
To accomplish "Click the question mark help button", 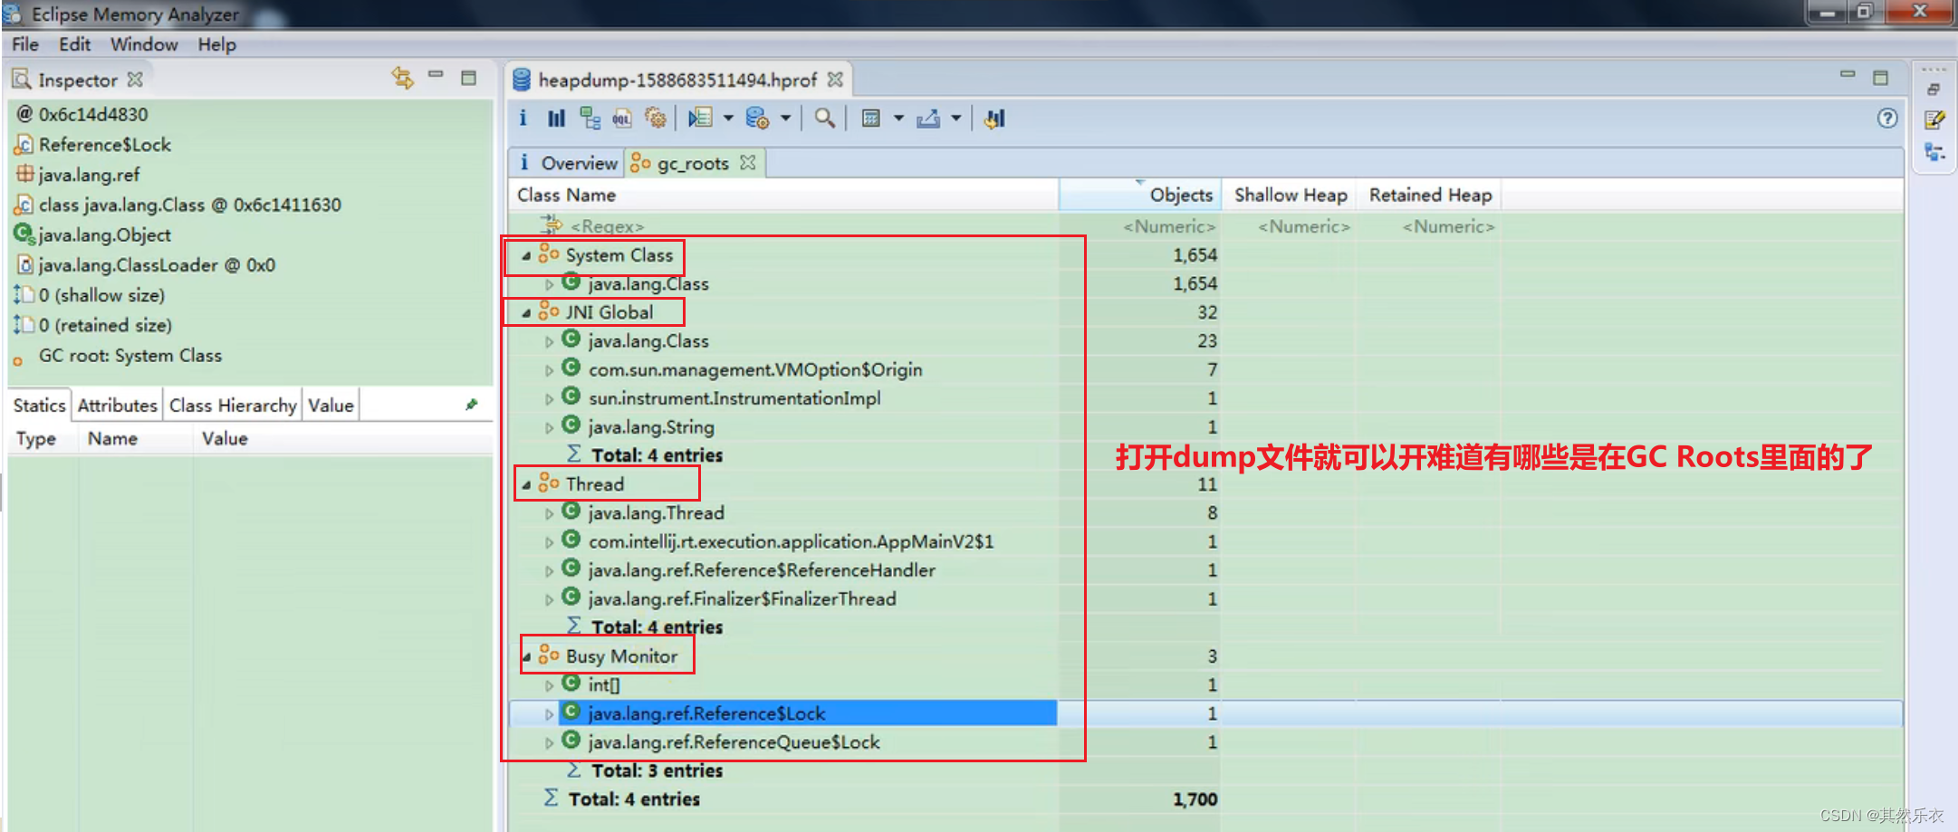I will [1886, 119].
